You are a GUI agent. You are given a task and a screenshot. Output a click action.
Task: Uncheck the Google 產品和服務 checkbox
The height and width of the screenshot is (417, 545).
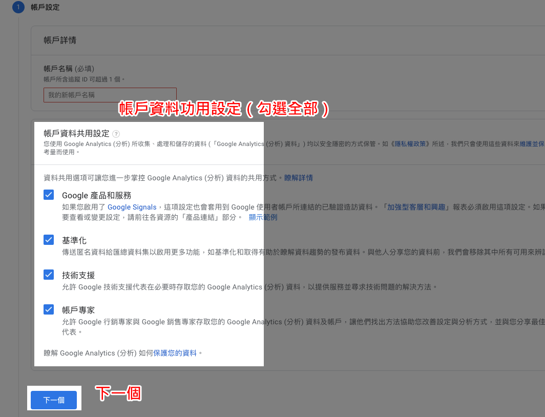(x=49, y=195)
